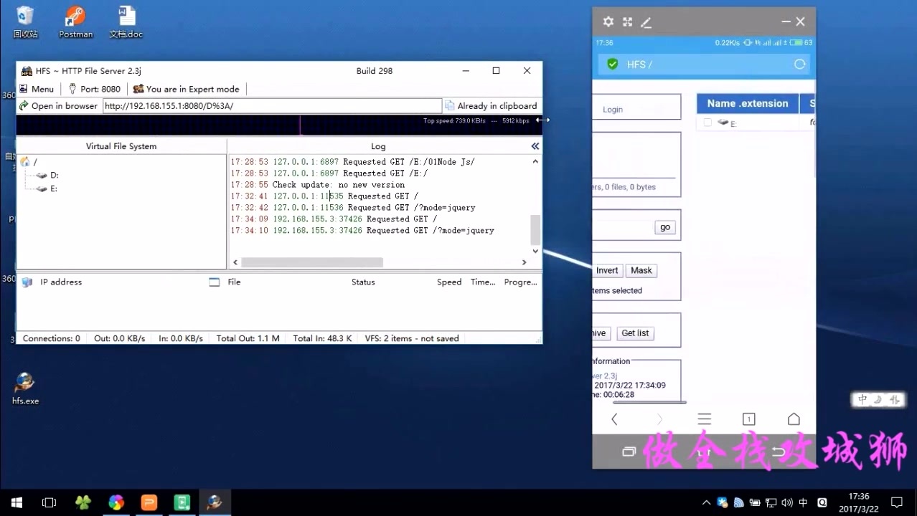Click the green phone-mirror taskbar icon
Screen dimensions: 917x516
point(182,502)
